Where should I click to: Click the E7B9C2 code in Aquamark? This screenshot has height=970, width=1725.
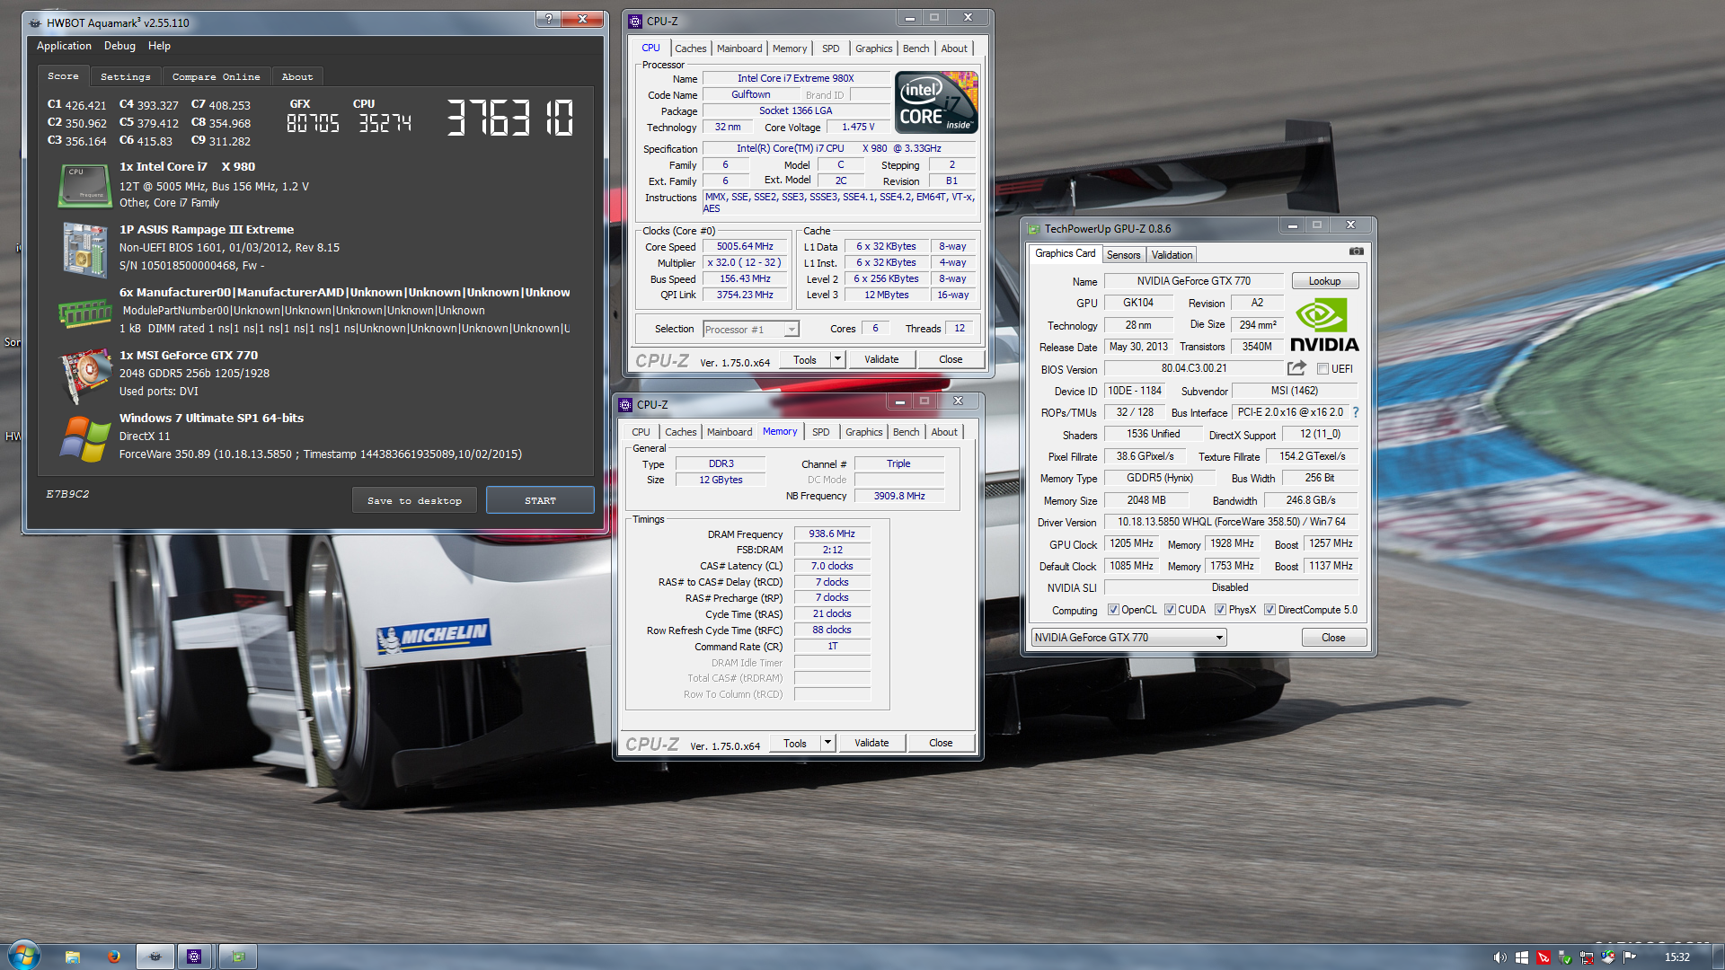coord(67,494)
